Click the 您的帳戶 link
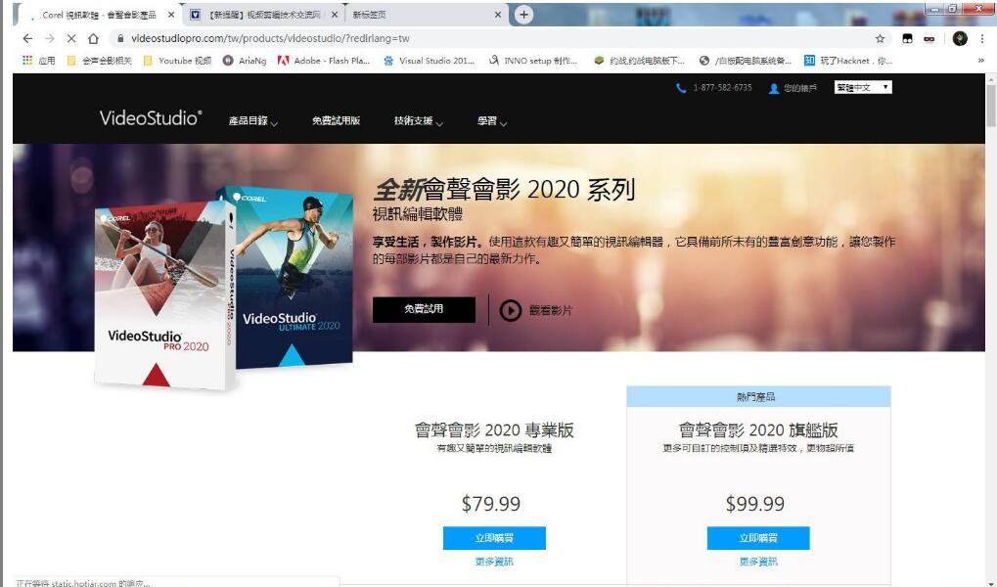Screen dimensions: 997x587 pyautogui.click(x=800, y=88)
